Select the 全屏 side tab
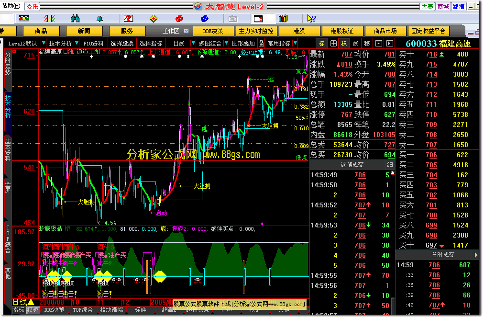This screenshot has height=318, width=484. tap(8, 187)
